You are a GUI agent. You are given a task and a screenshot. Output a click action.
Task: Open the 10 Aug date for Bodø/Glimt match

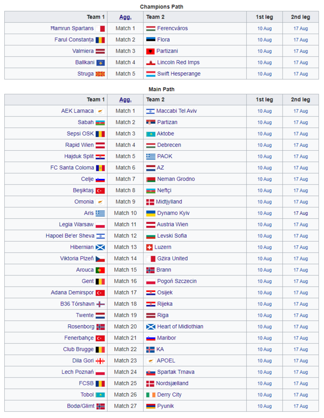tap(264, 407)
